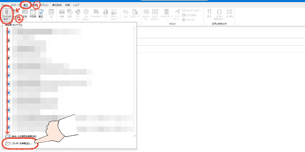
Task: Click the recent items list scrollbar
Action: click(x=134, y=79)
